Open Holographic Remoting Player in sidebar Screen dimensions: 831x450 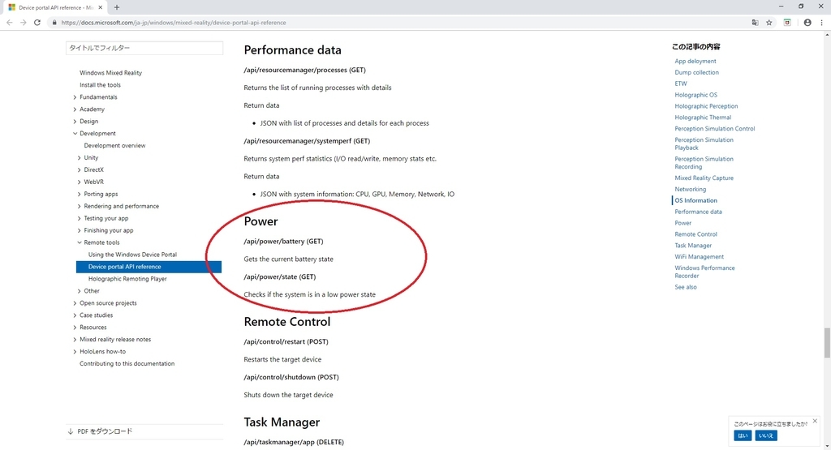127,279
